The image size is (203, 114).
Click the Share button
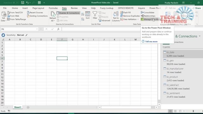coord(197,8)
